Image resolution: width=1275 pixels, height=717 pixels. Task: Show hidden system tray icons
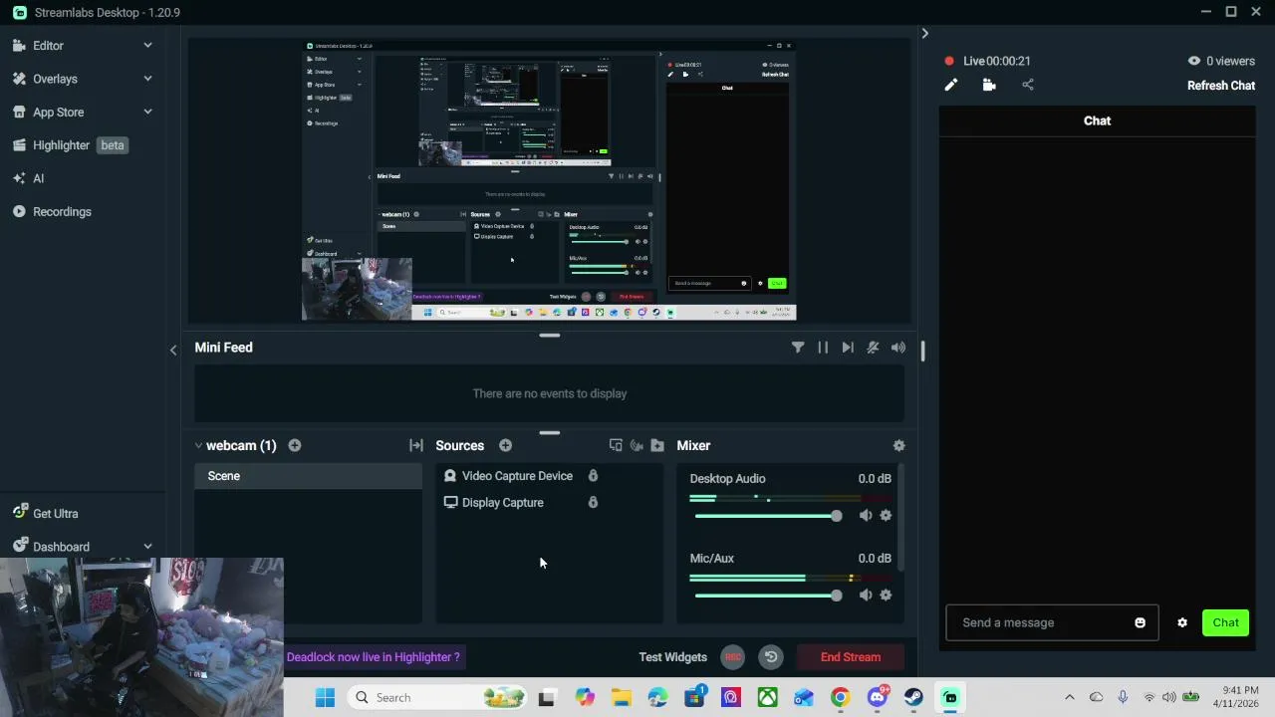tap(1070, 698)
